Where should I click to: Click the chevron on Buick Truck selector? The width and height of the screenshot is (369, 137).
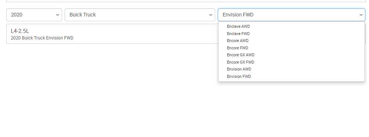(x=211, y=15)
